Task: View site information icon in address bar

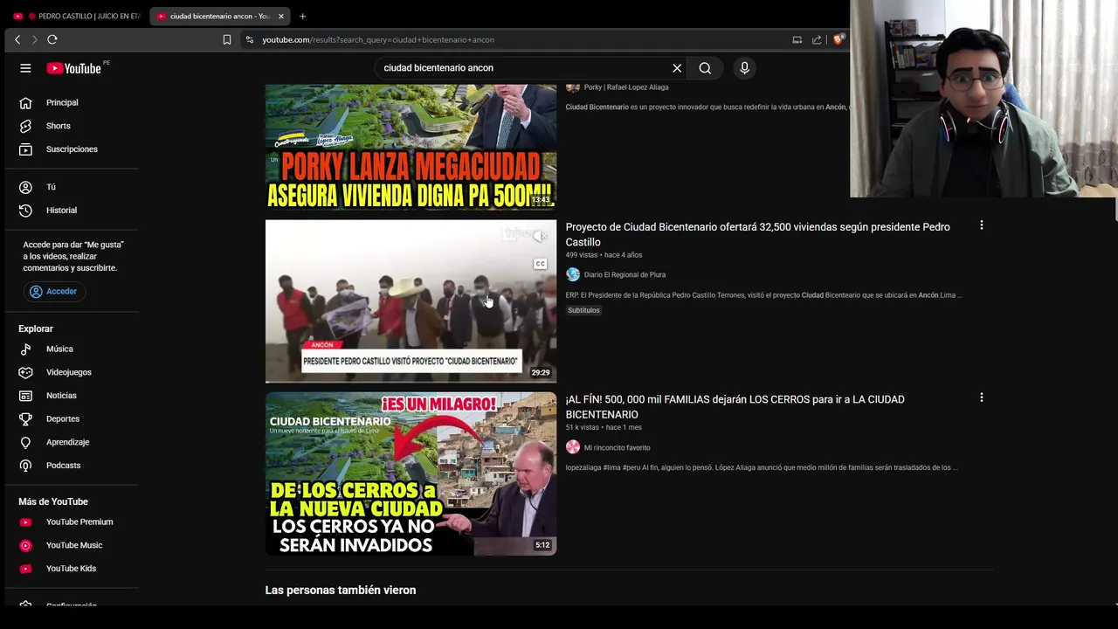Action: coord(250,39)
